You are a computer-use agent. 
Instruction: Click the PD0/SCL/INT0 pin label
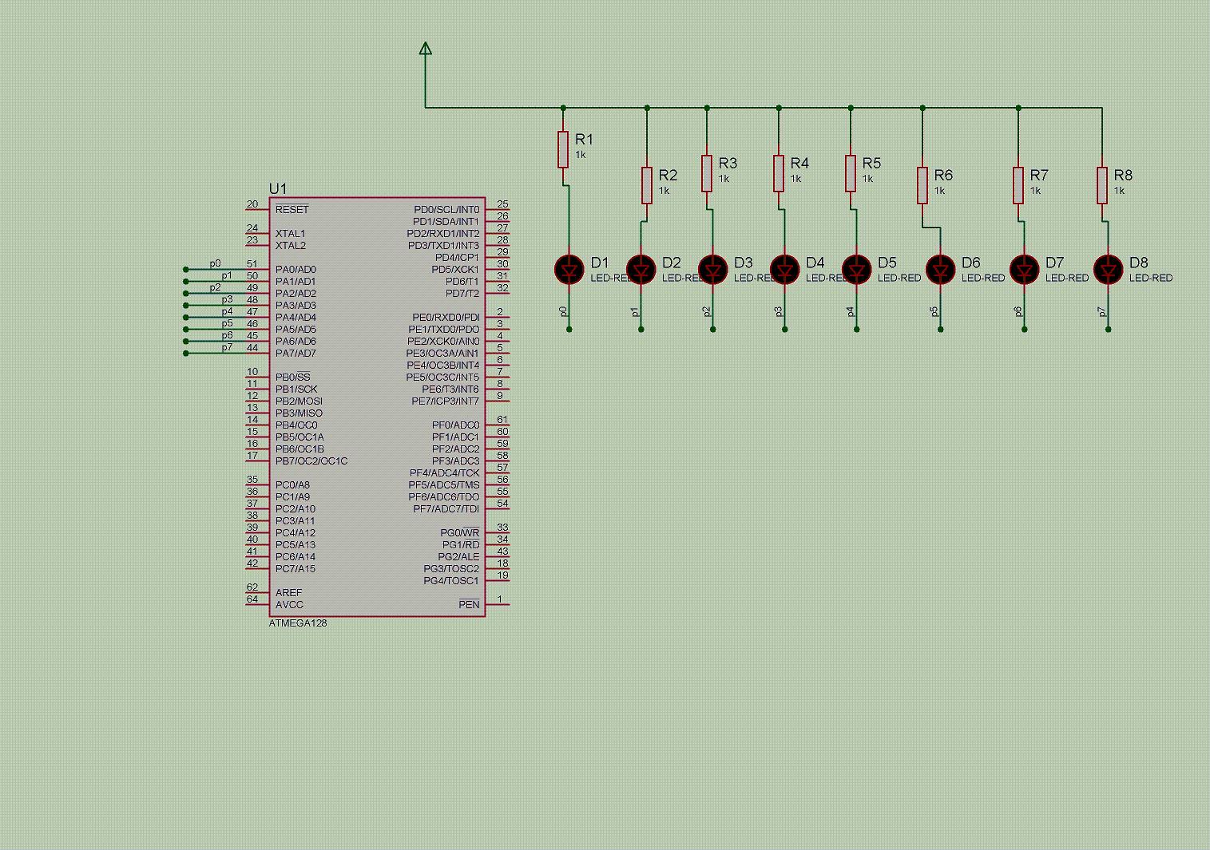pyautogui.click(x=446, y=210)
